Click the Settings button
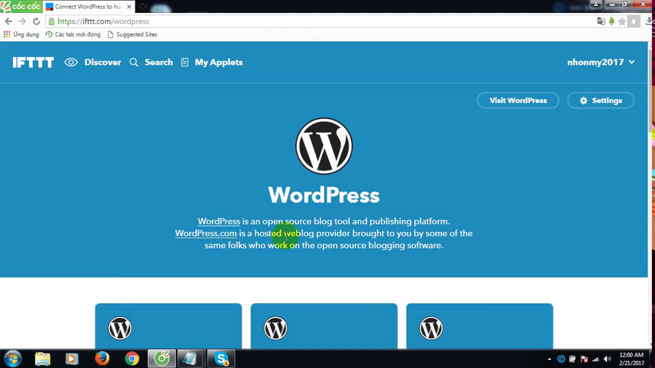This screenshot has height=368, width=655. point(601,101)
